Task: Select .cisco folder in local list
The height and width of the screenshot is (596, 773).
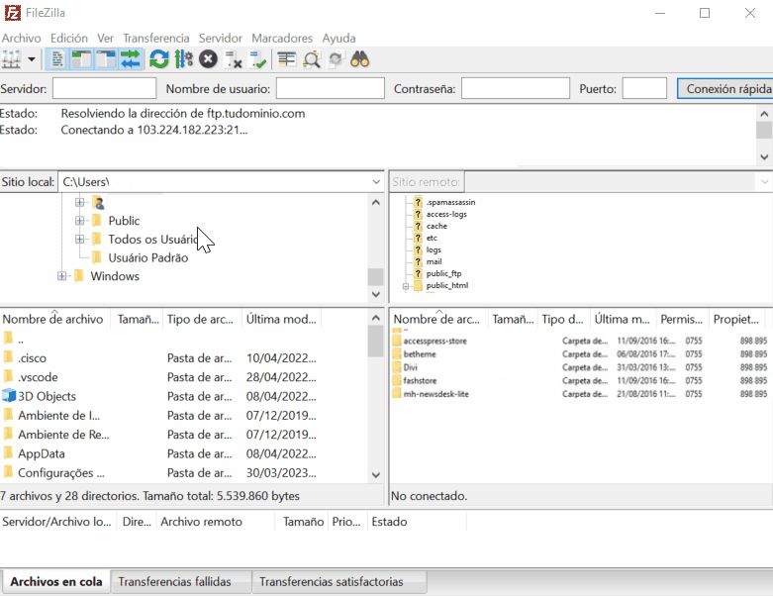Action: click(x=32, y=358)
